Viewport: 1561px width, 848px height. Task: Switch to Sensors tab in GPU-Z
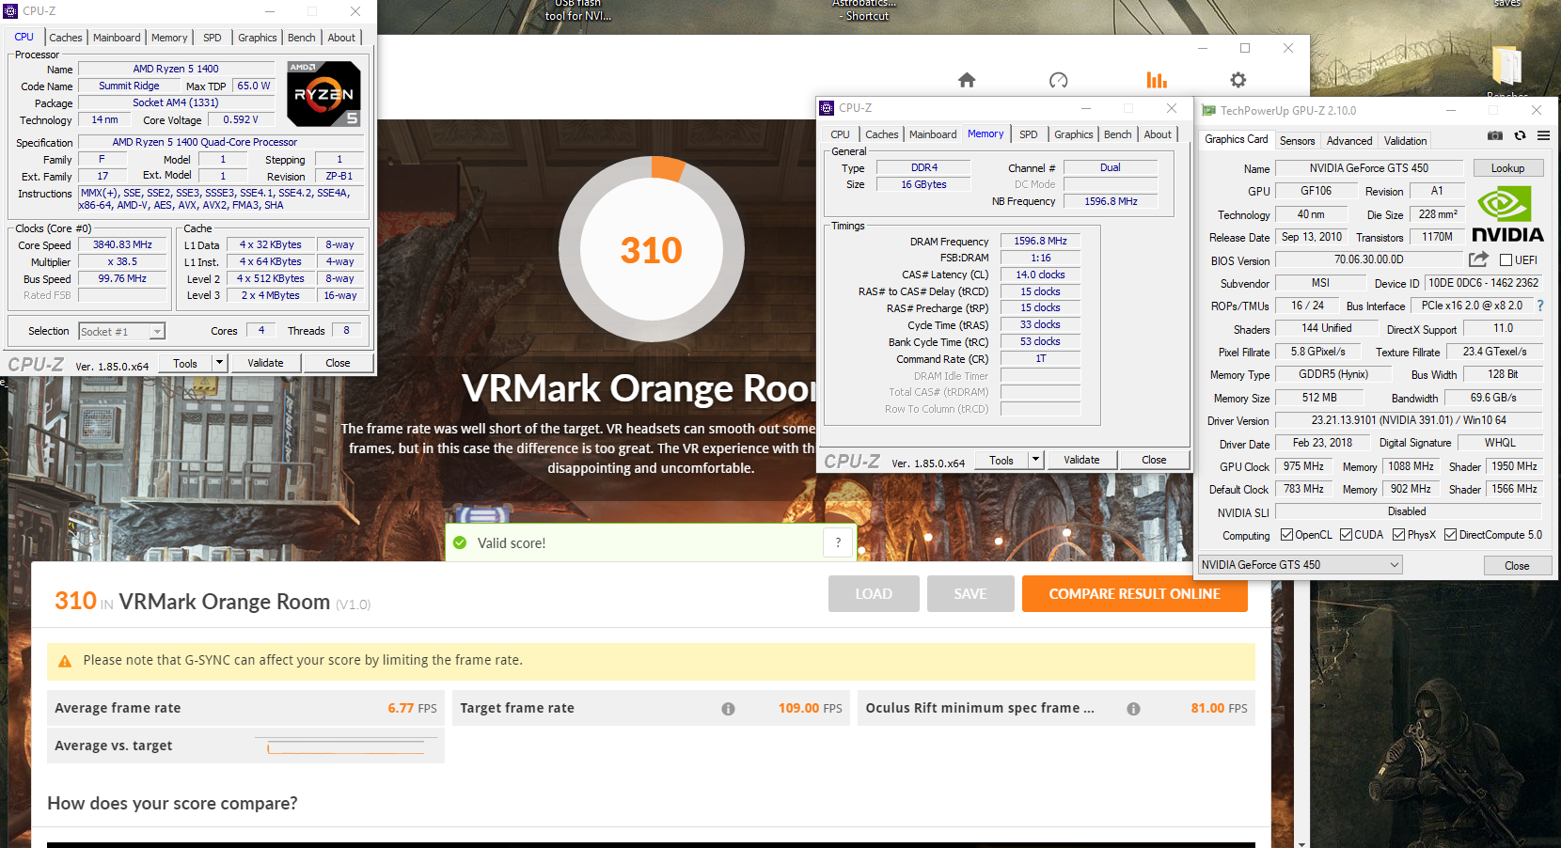1297,141
